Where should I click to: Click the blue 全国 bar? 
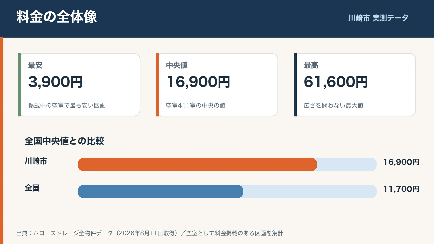(x=160, y=191)
